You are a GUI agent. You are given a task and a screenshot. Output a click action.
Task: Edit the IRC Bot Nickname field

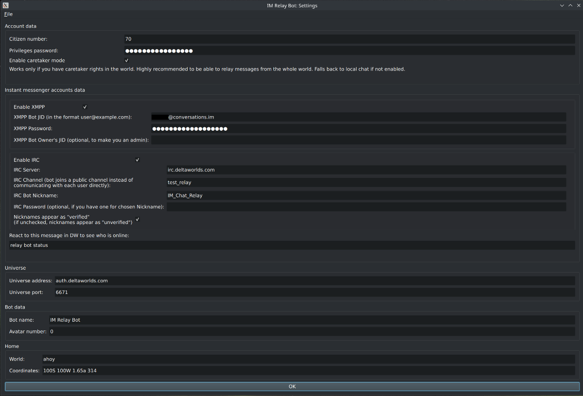point(366,195)
